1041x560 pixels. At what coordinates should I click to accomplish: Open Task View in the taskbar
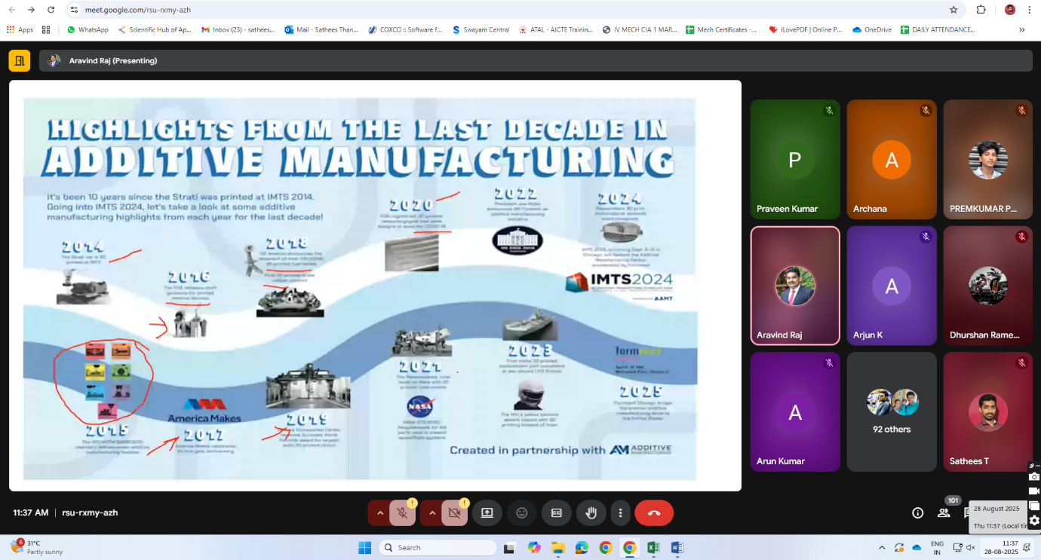[510, 547]
